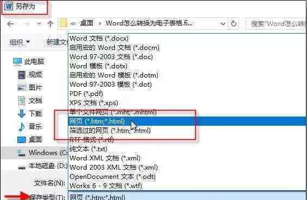Choose 纯文本 (*.txt) format

(187, 149)
